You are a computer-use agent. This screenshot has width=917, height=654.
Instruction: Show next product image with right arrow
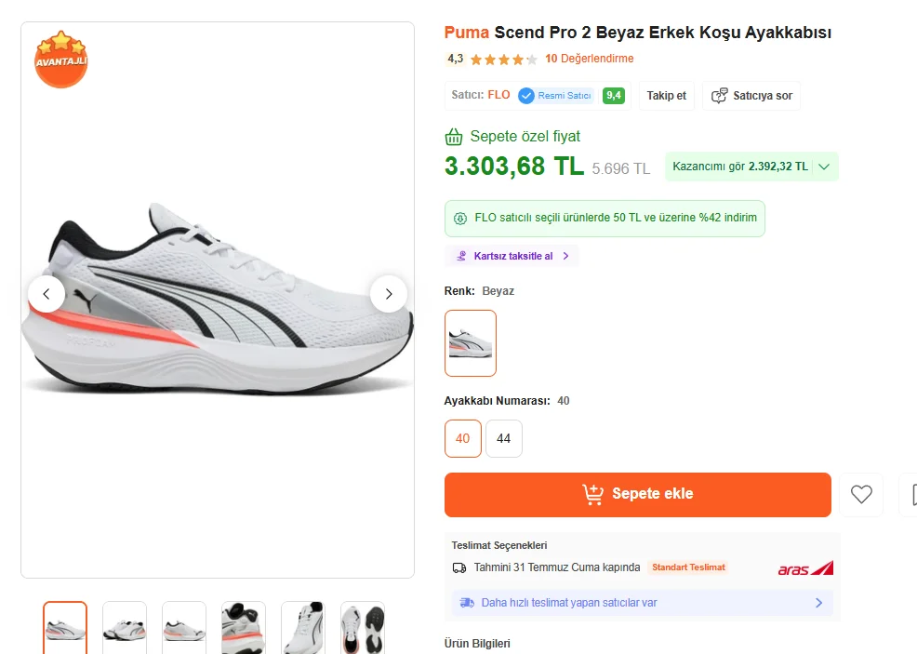point(389,294)
